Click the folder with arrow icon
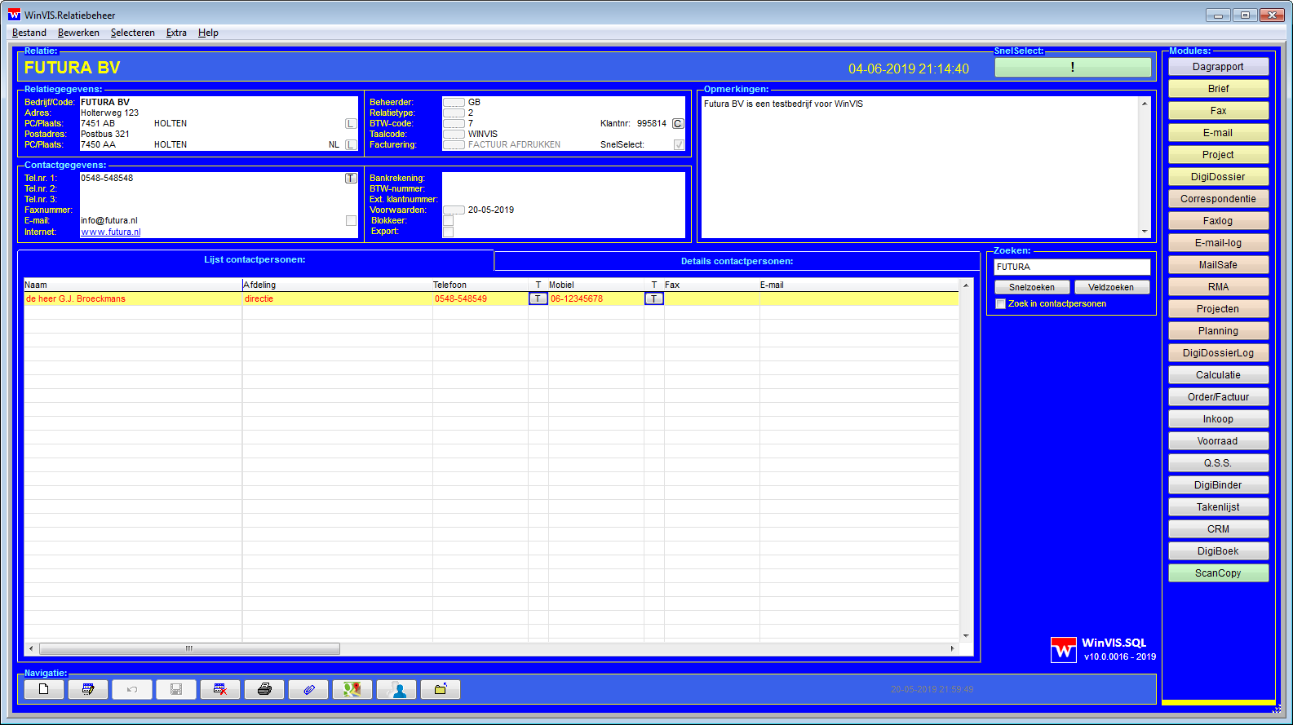The width and height of the screenshot is (1293, 725). point(441,689)
